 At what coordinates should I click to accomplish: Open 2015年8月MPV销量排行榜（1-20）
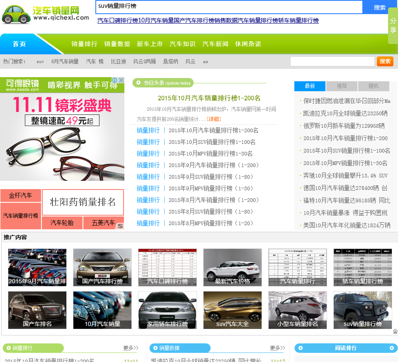211,223
